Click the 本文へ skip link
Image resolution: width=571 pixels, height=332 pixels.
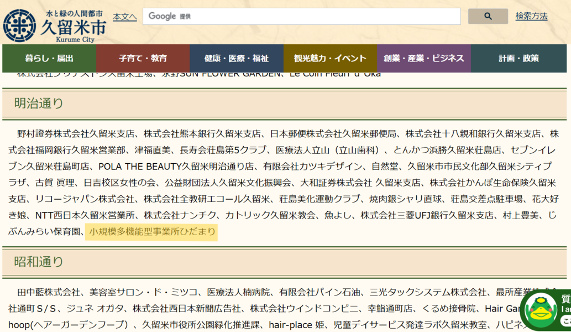coord(125,17)
